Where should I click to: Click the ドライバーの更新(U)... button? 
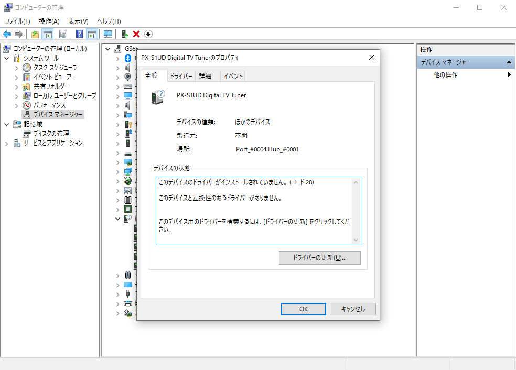tap(319, 258)
